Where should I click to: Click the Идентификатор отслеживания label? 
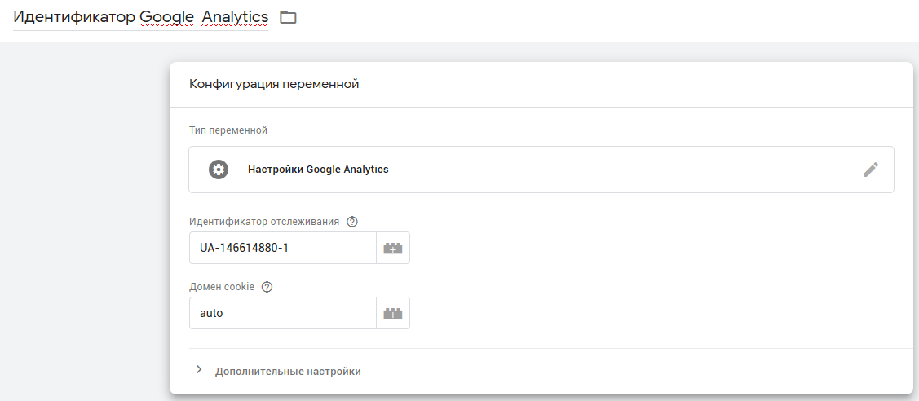coord(264,222)
